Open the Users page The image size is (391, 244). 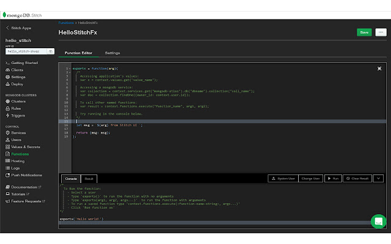pos(13,140)
